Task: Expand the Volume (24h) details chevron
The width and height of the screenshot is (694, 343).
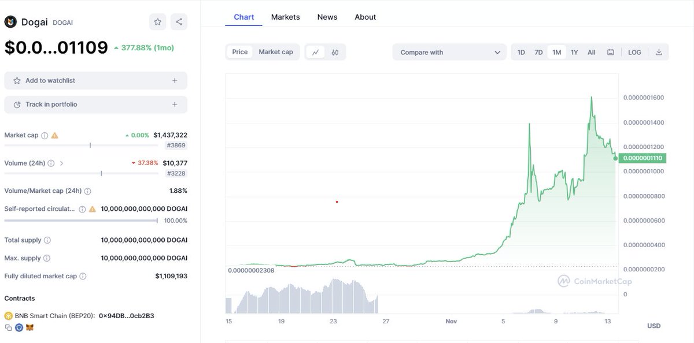Action: pyautogui.click(x=62, y=163)
